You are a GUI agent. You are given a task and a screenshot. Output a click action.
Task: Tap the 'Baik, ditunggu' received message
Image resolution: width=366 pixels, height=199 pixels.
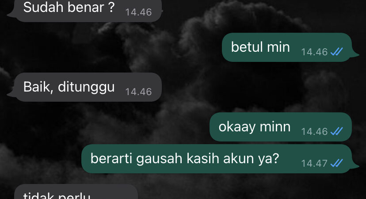click(x=84, y=87)
